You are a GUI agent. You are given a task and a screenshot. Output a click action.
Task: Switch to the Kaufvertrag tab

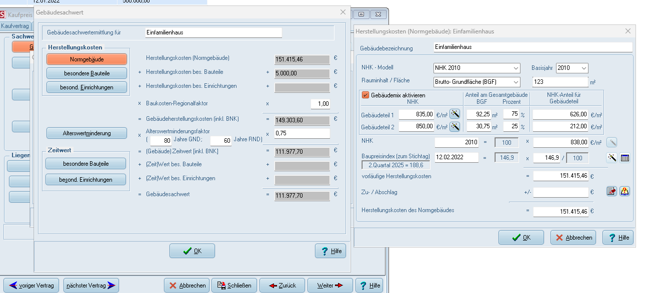15,25
